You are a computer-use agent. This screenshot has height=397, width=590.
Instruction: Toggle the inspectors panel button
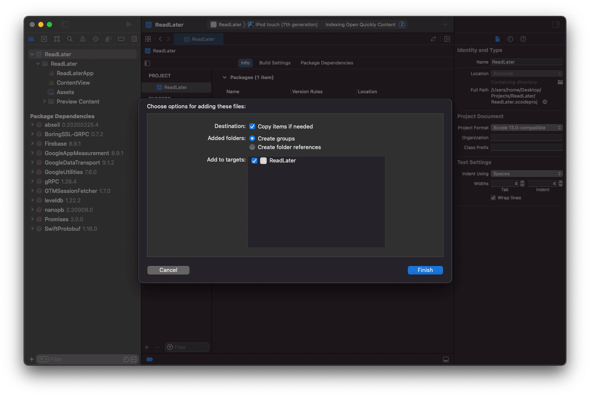pos(556,24)
